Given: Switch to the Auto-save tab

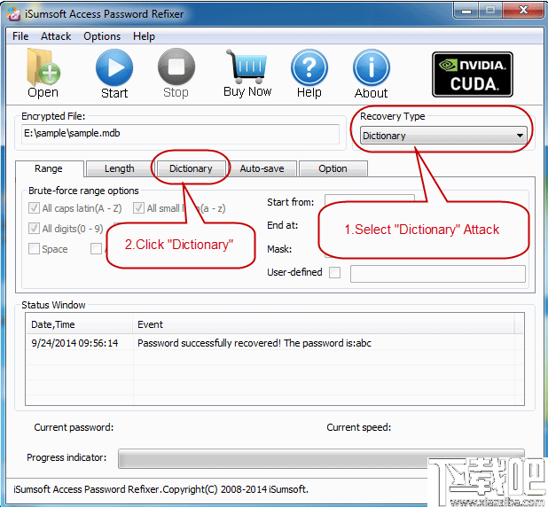Looking at the screenshot, I should pyautogui.click(x=262, y=168).
